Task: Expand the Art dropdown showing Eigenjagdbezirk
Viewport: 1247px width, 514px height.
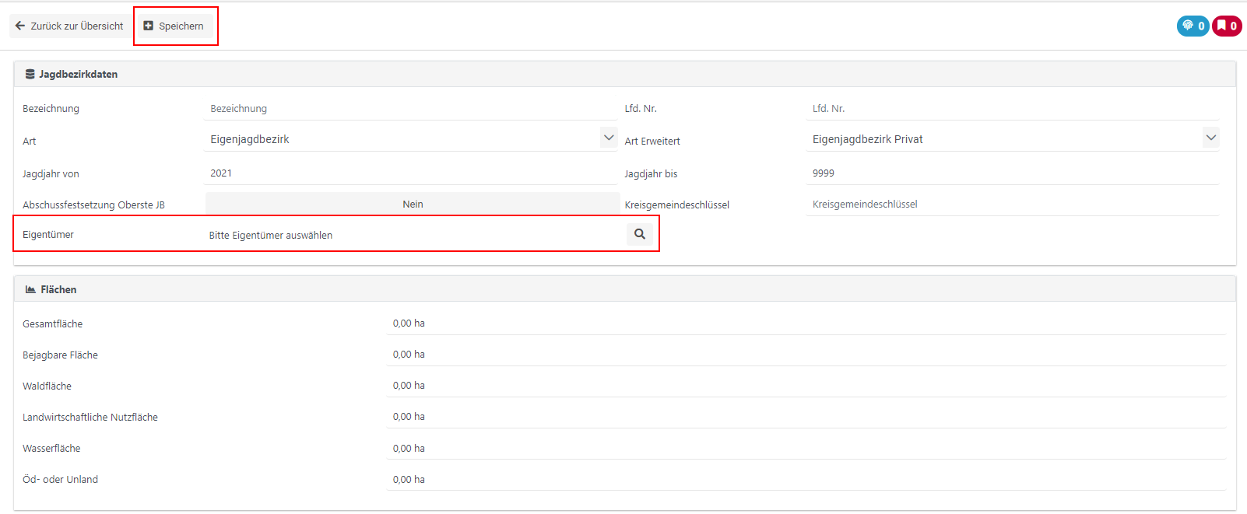Action: (x=608, y=138)
